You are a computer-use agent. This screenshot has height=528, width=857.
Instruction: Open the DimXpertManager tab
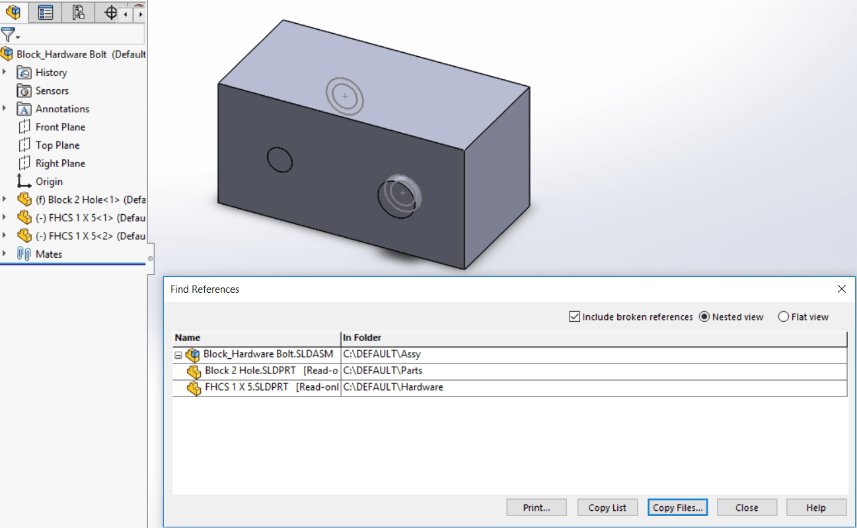coord(110,12)
